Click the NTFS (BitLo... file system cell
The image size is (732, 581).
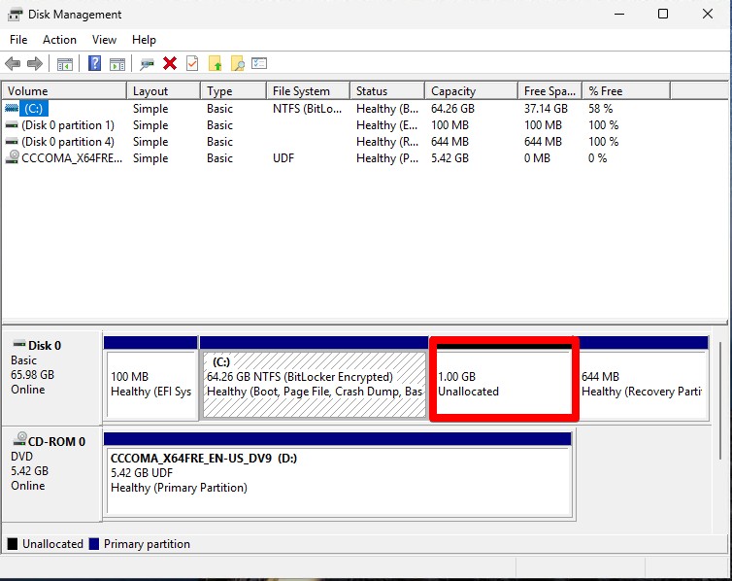coord(307,109)
